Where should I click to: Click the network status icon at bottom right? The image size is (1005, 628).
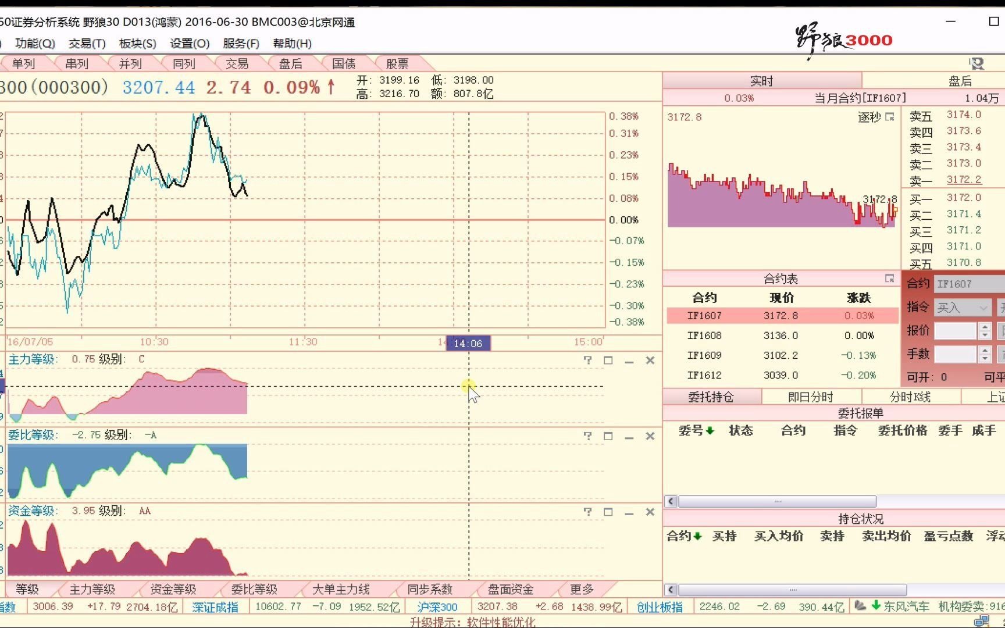[982, 622]
